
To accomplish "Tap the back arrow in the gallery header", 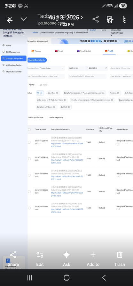I will point(10,19).
